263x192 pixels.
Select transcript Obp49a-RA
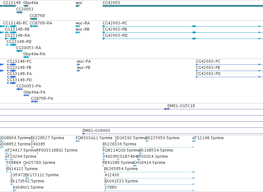[x=34, y=54]
